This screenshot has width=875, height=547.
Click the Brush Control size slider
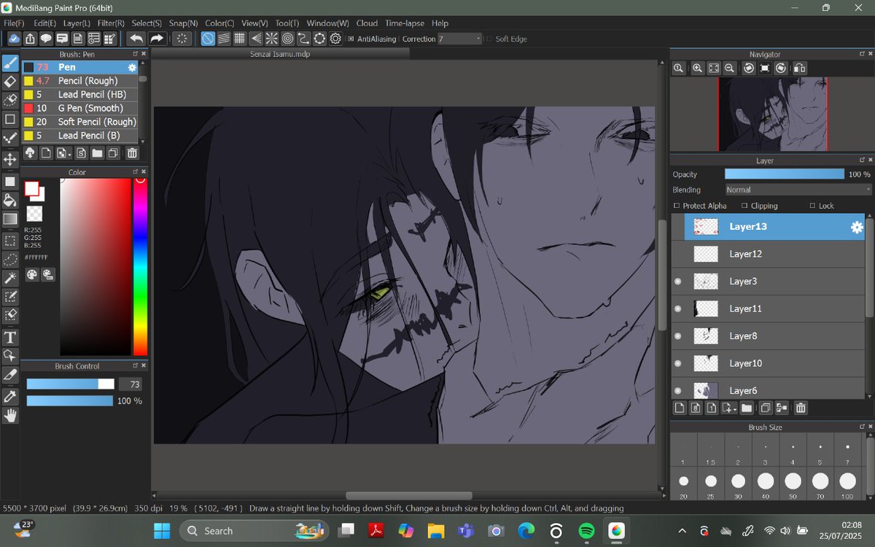71,384
